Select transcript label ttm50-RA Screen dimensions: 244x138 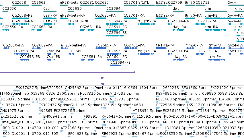pos(193,15)
